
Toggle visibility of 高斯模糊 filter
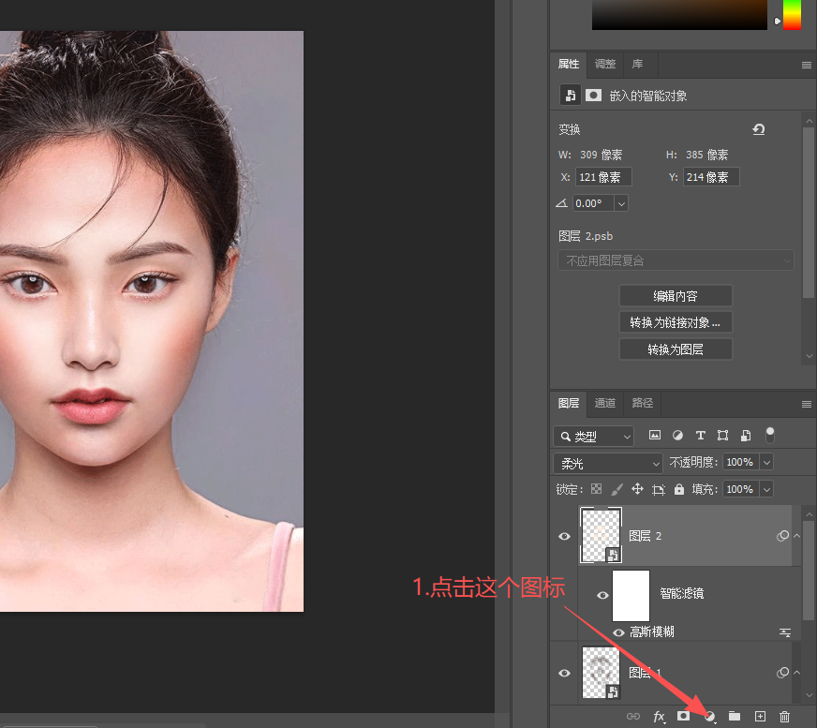pos(618,632)
